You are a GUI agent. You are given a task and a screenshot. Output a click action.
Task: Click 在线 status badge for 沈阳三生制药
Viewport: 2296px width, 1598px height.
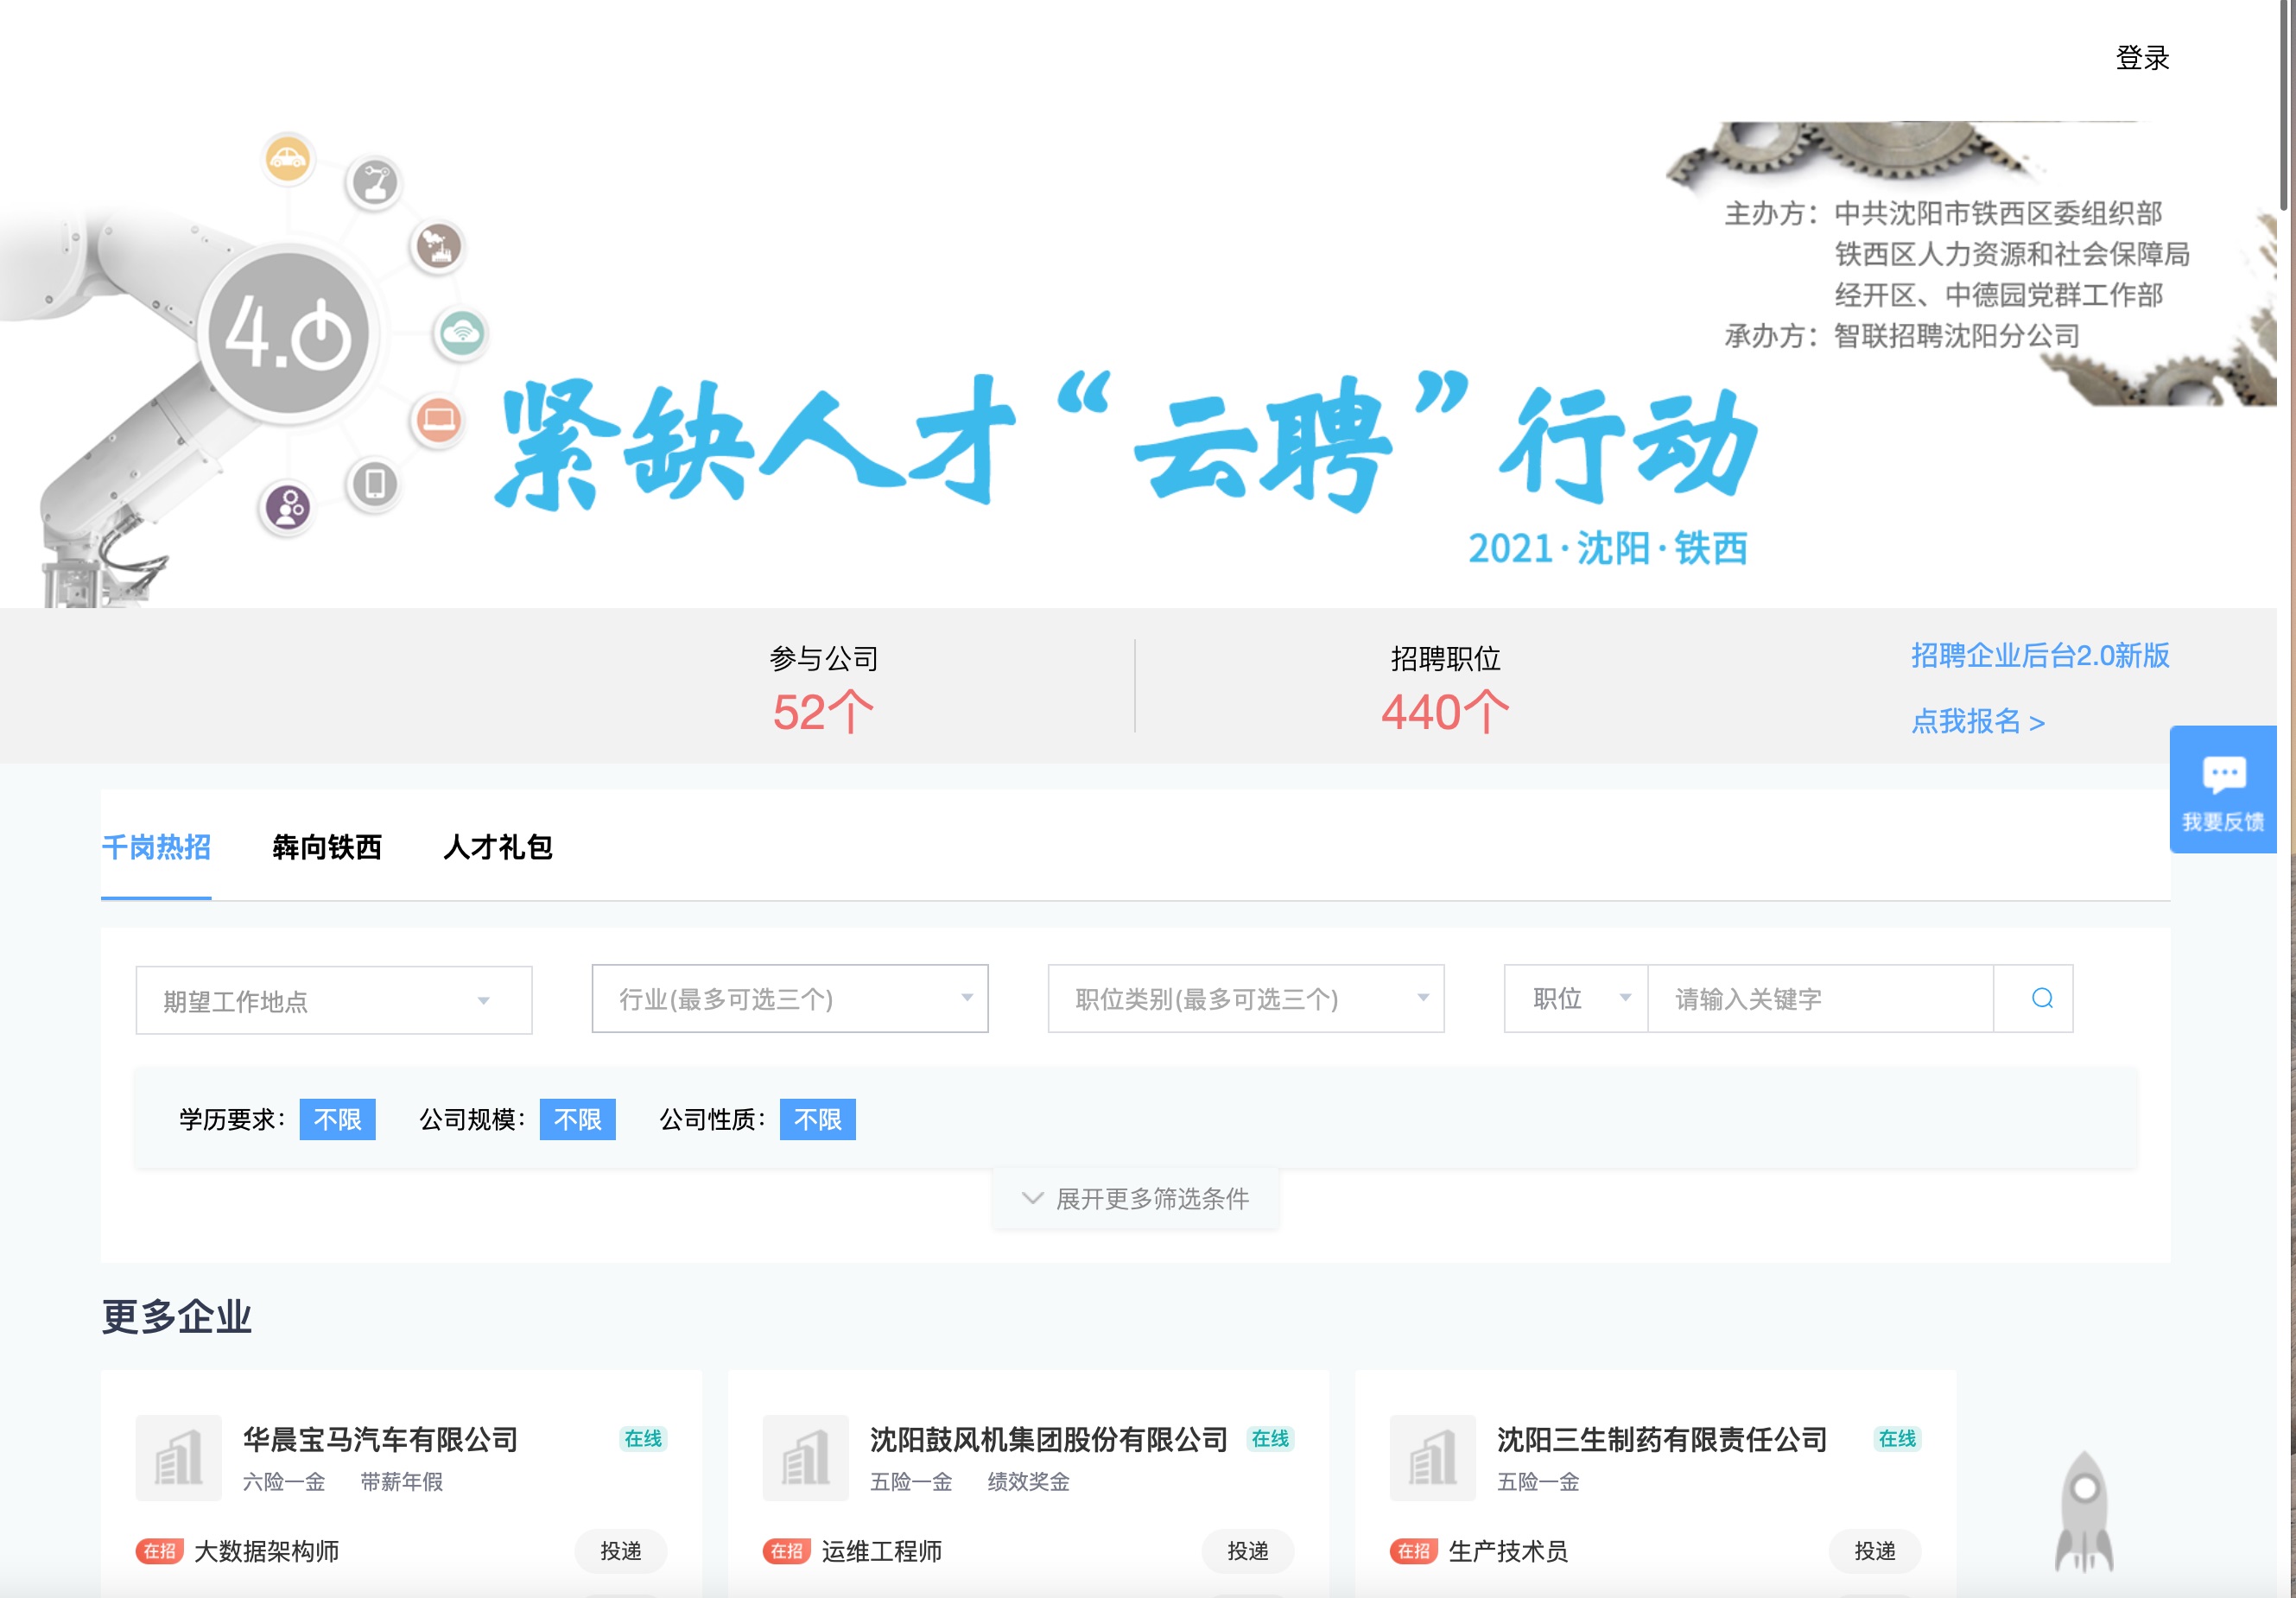[x=1896, y=1438]
